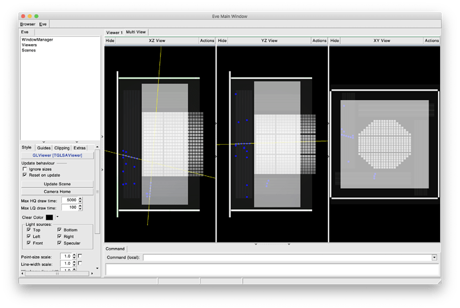Toggle the Specular light source
460x308 pixels.
click(59, 243)
